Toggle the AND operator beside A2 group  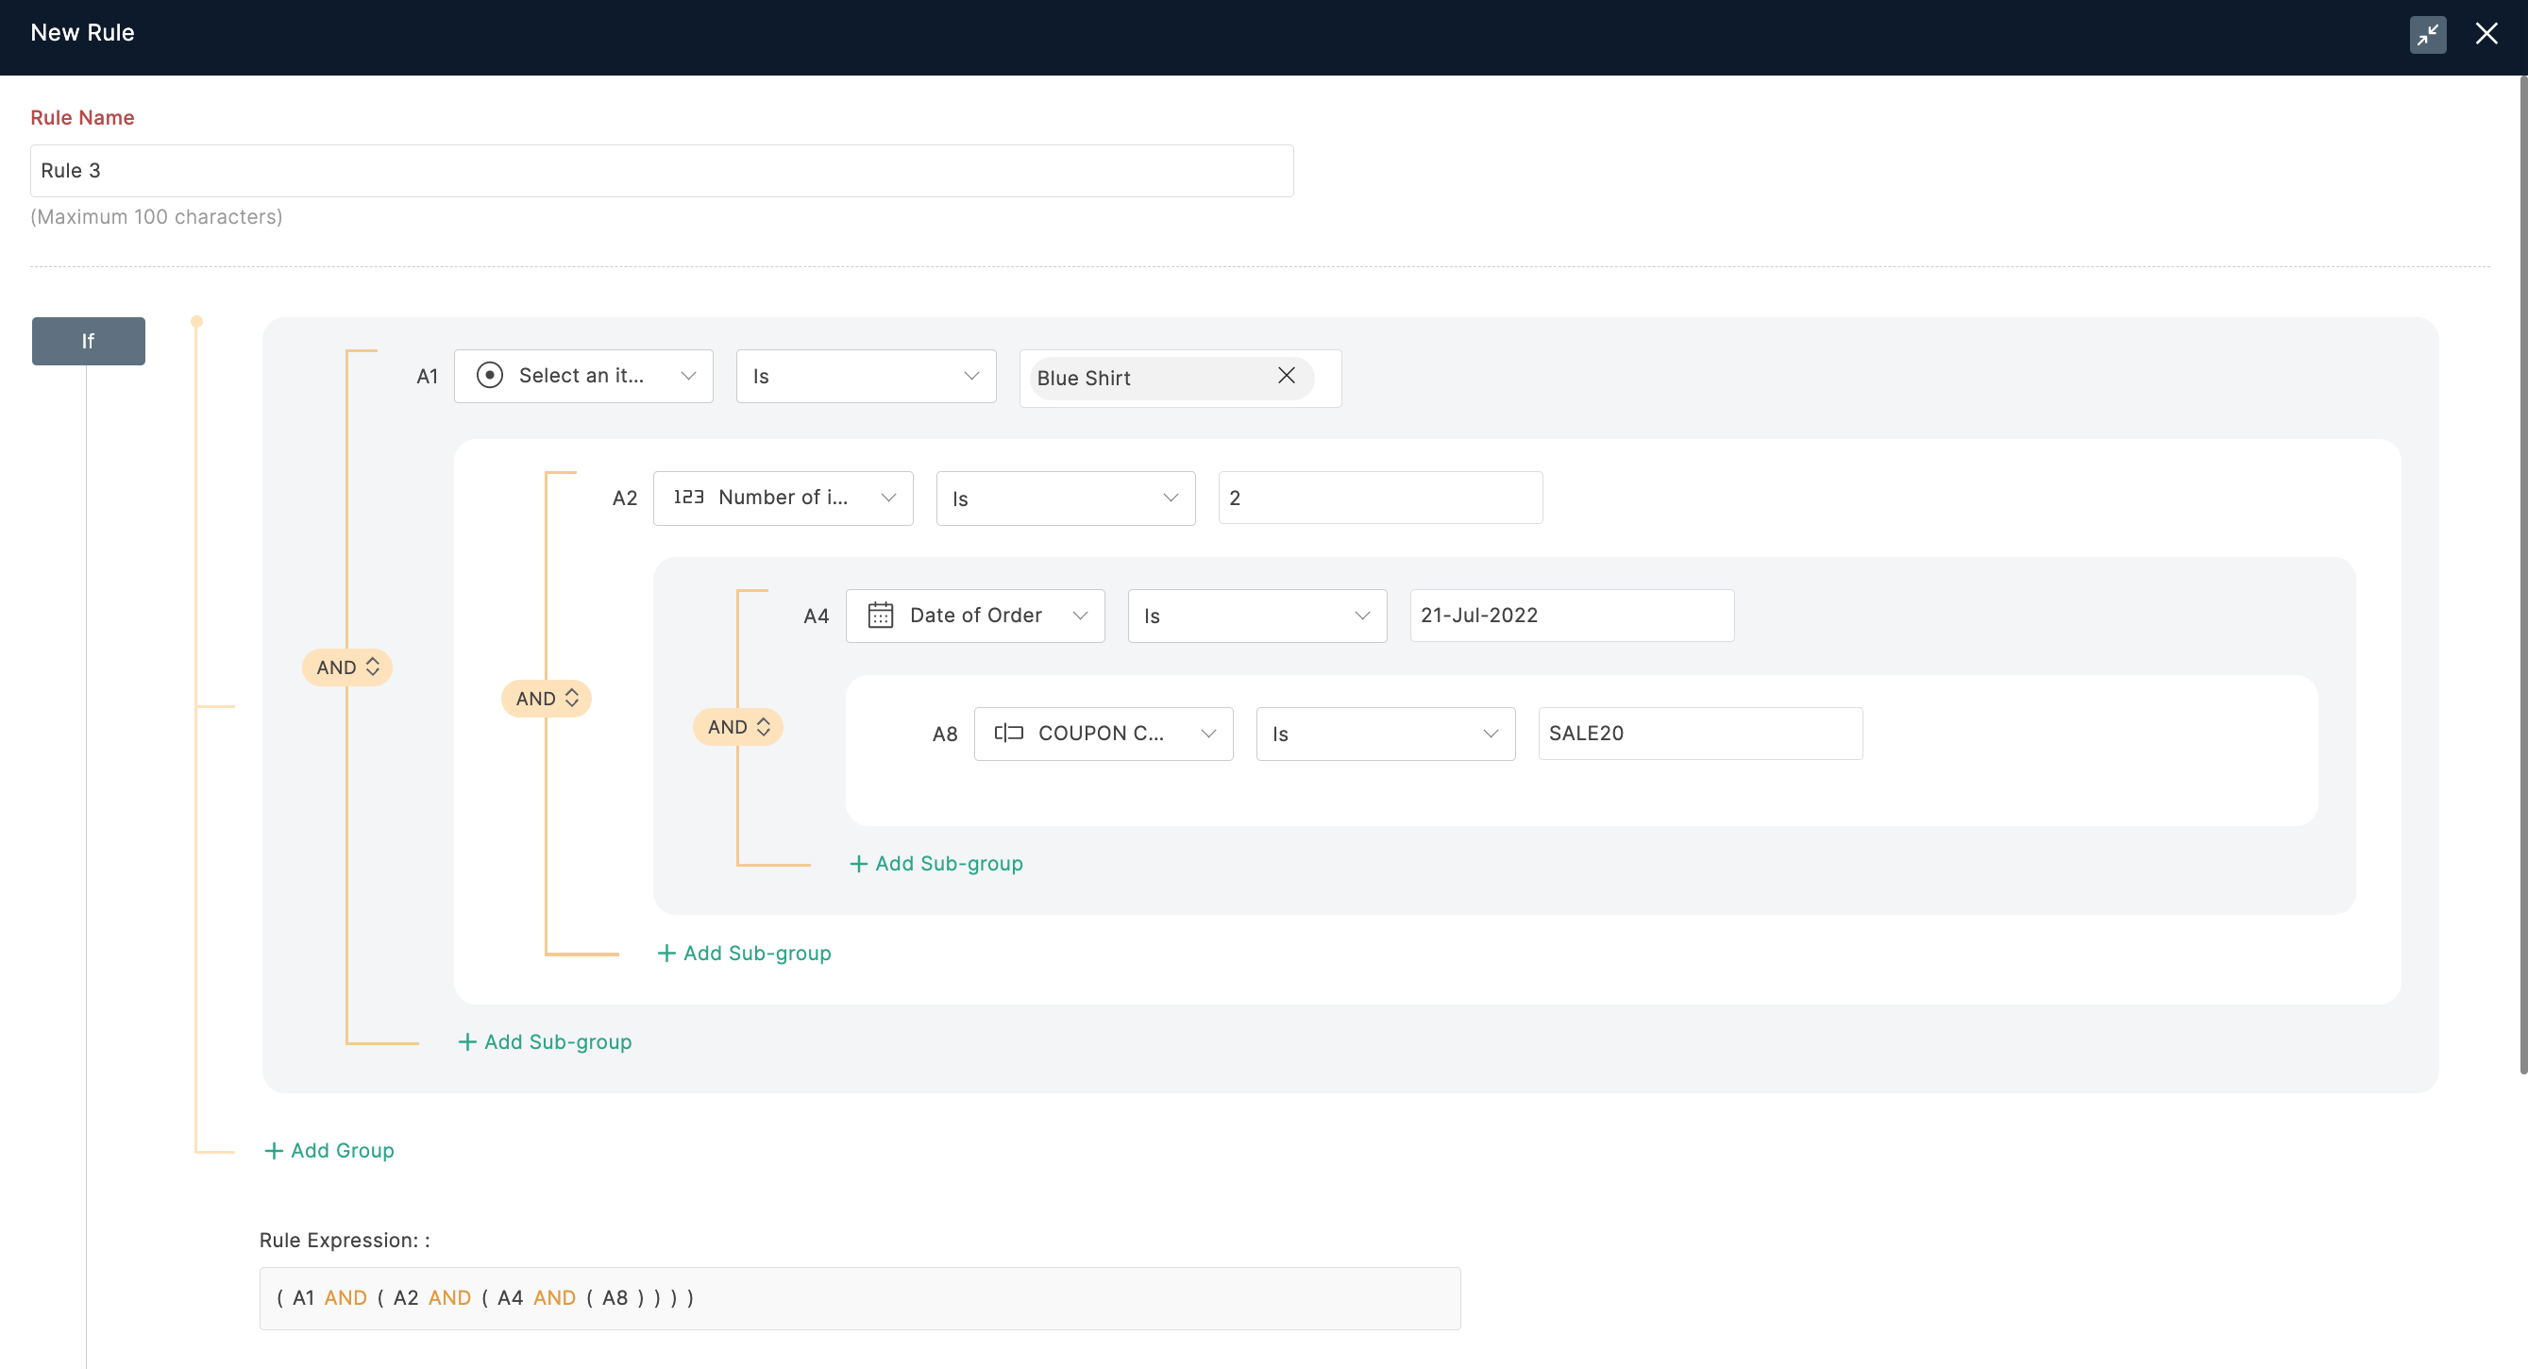(546, 699)
